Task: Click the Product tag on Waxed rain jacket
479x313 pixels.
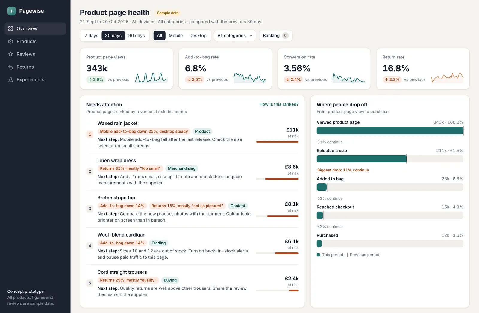Action: point(202,131)
